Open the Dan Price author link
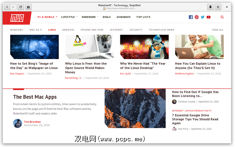Viewport: 235px width, 147px height. click(x=183, y=129)
